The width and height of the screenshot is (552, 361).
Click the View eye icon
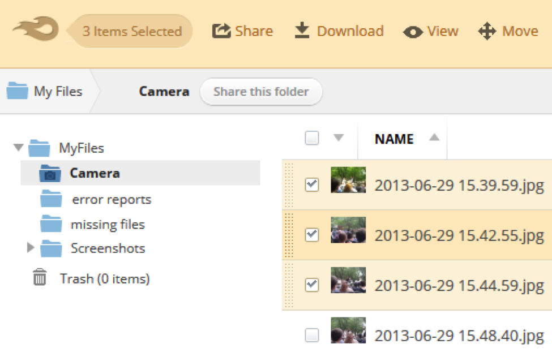[413, 32]
